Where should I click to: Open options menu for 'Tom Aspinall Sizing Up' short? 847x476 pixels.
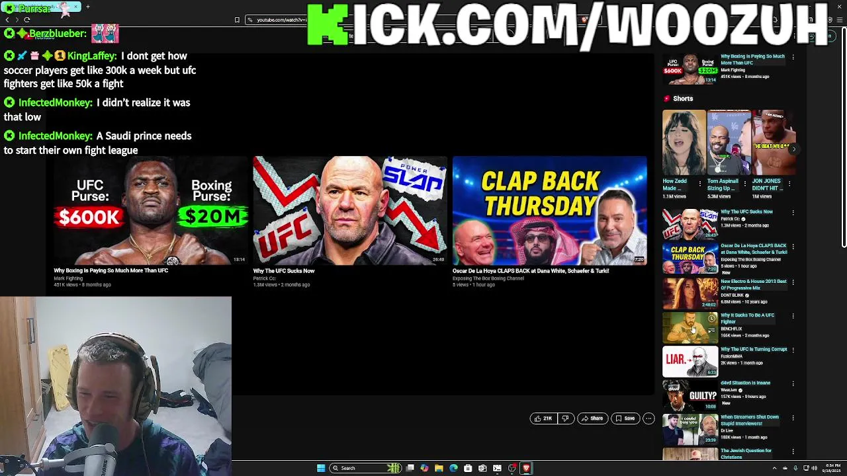(x=744, y=184)
